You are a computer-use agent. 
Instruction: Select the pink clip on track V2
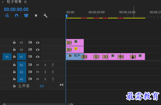75,50
